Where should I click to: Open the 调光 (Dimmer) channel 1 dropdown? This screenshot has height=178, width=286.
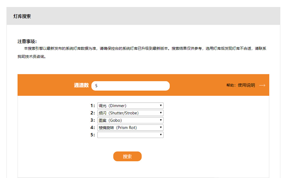click(x=130, y=106)
